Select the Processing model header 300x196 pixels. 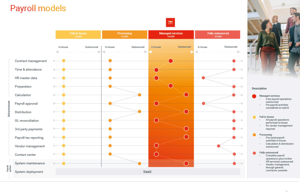coord(124,34)
